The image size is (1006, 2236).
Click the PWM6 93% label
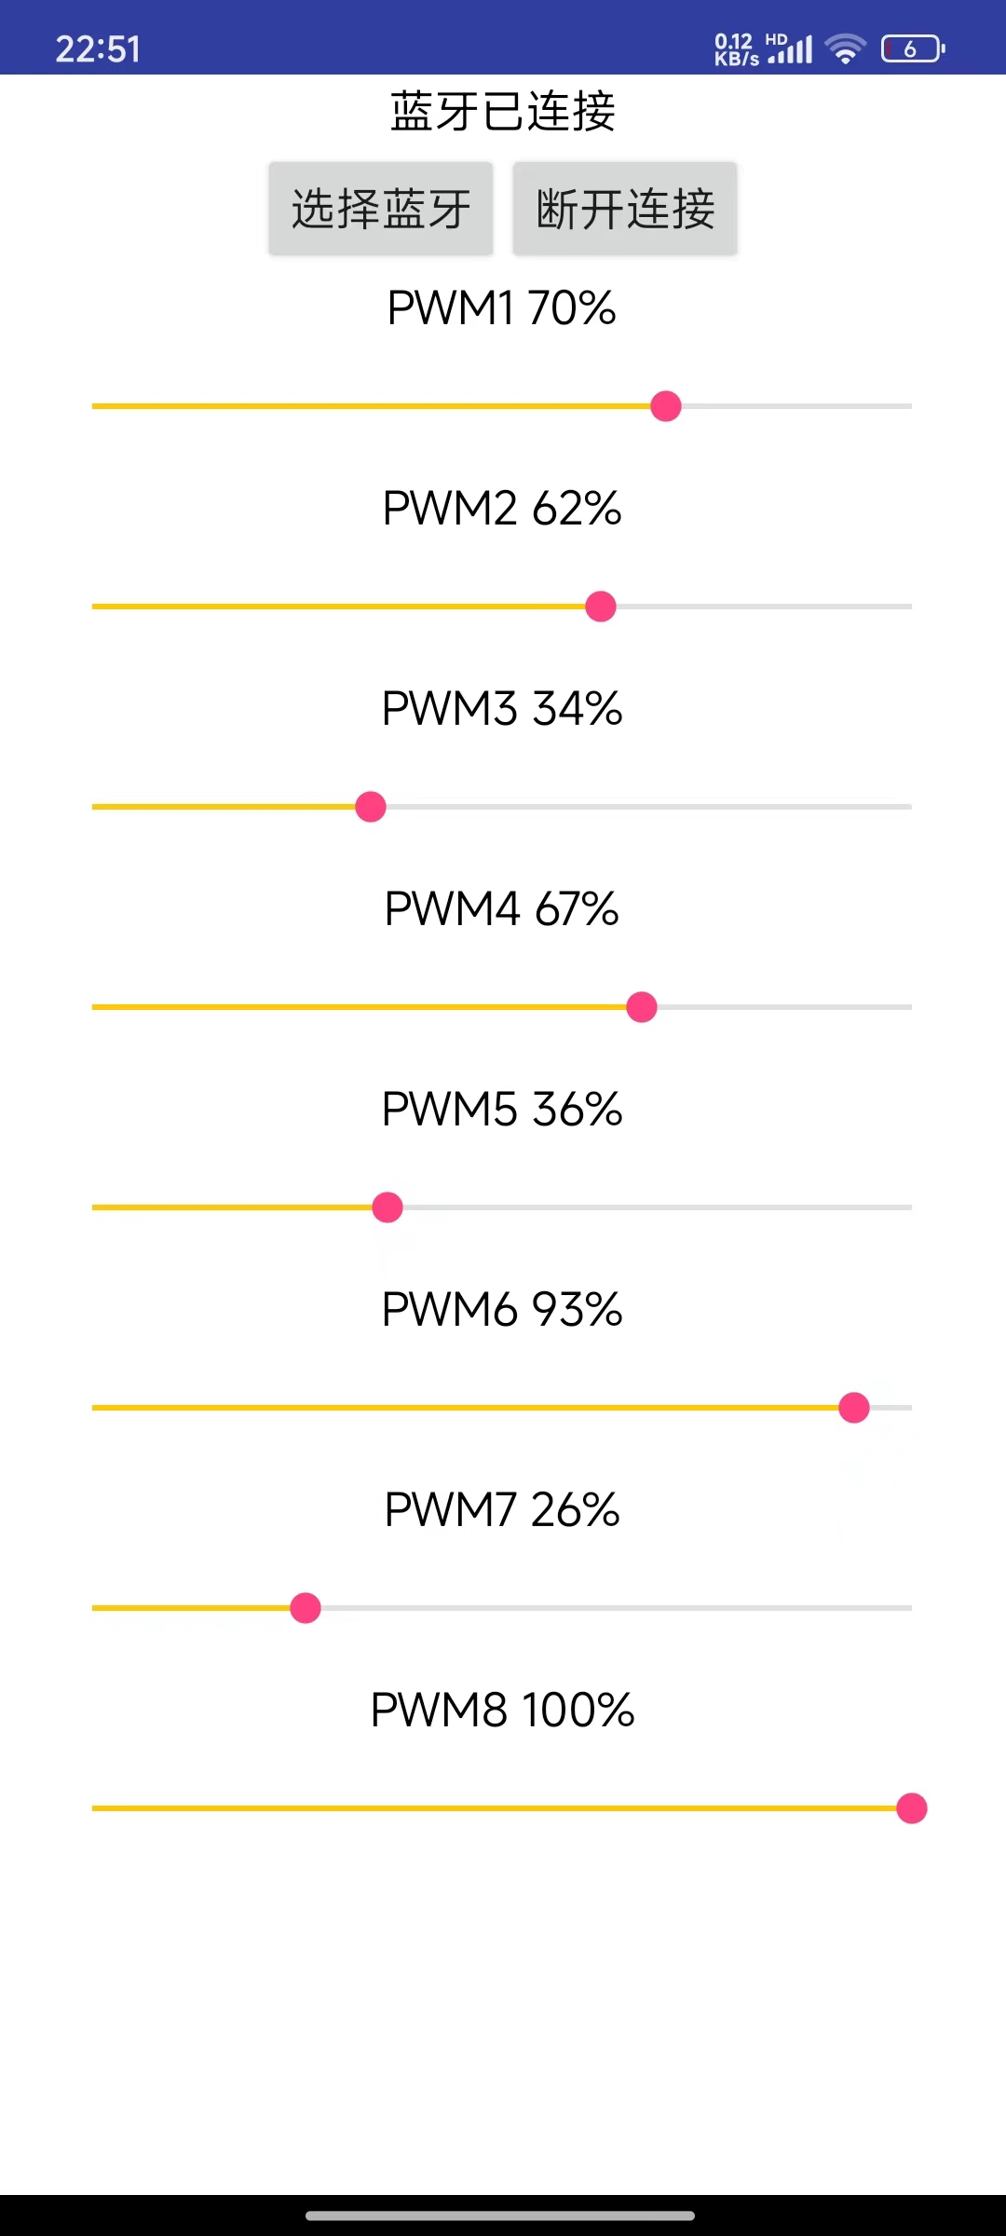(x=502, y=1310)
